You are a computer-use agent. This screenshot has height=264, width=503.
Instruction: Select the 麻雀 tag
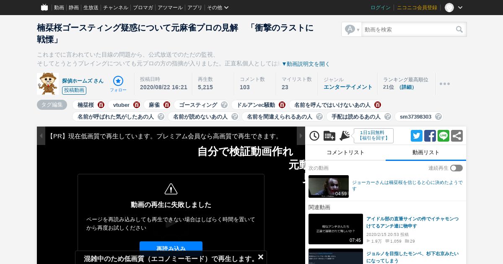(x=154, y=105)
